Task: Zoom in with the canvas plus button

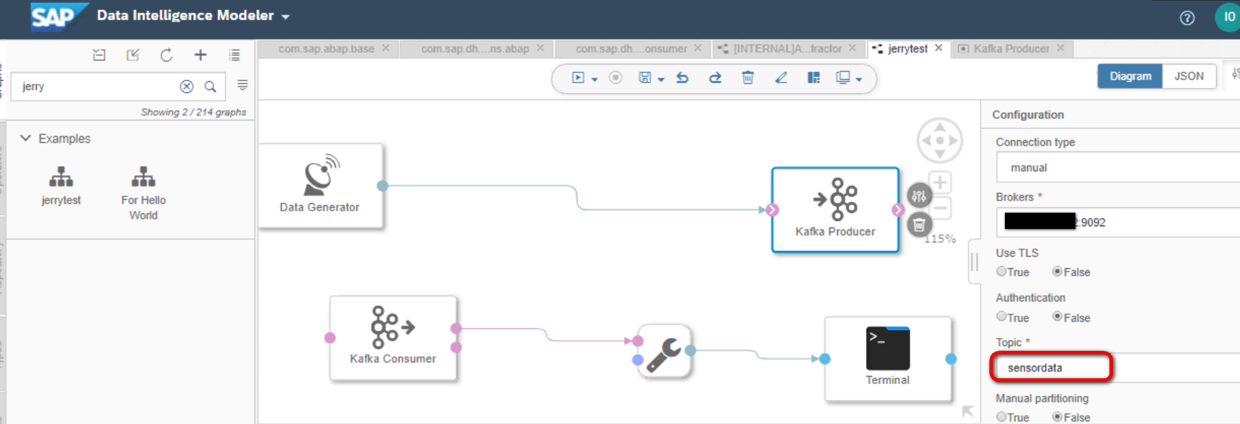Action: (x=939, y=182)
